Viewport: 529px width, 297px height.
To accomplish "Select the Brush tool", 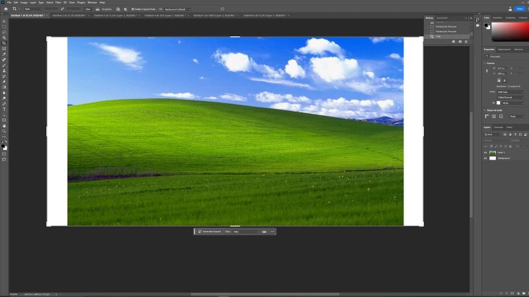I will coord(4,65).
